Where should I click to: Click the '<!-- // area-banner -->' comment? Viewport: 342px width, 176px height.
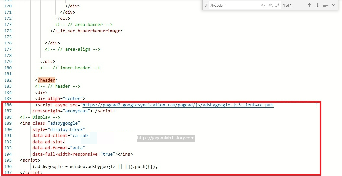click(x=84, y=24)
